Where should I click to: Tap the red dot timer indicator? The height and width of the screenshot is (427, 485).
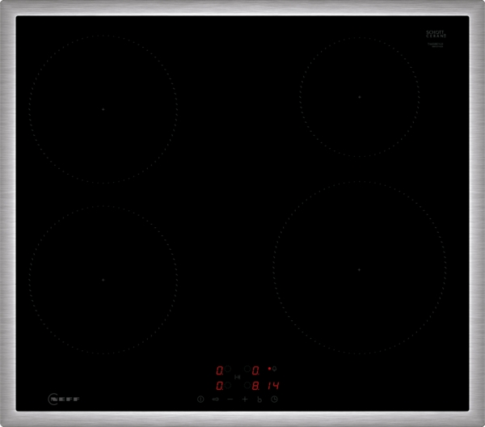point(270,368)
